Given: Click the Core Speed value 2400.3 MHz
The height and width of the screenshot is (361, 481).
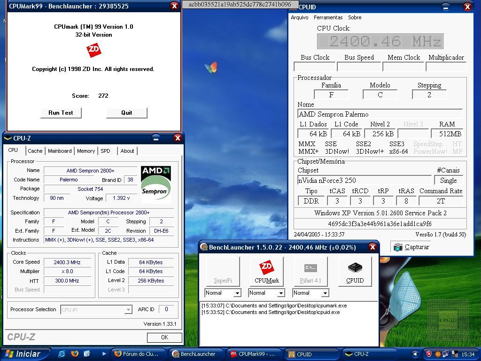Looking at the screenshot, I should pos(67,262).
